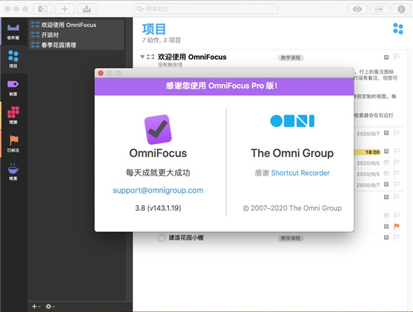The width and height of the screenshot is (413, 312).
Task: Open the support@omnigroup.com email link
Action: pyautogui.click(x=158, y=190)
